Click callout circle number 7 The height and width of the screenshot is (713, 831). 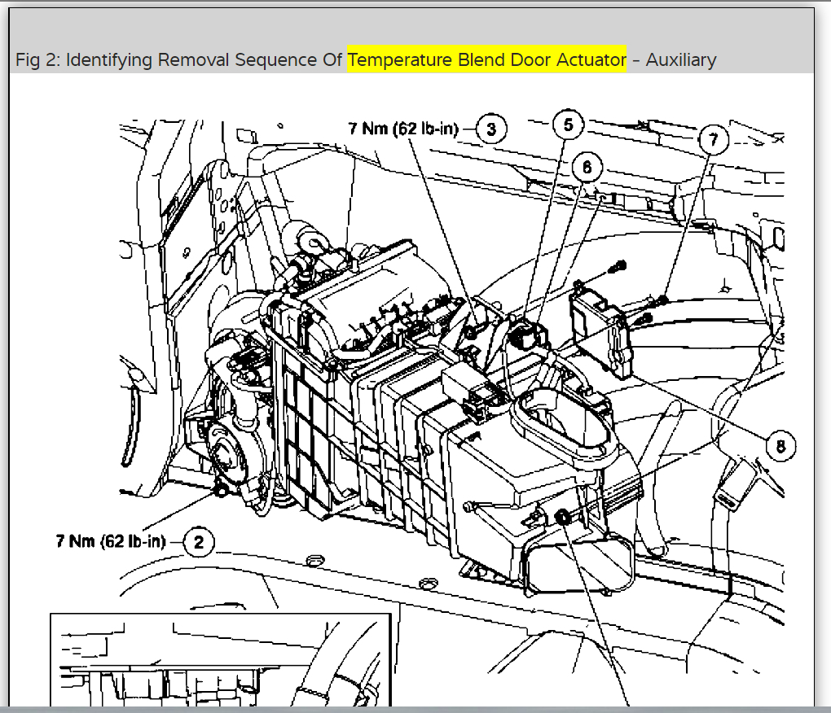click(714, 140)
